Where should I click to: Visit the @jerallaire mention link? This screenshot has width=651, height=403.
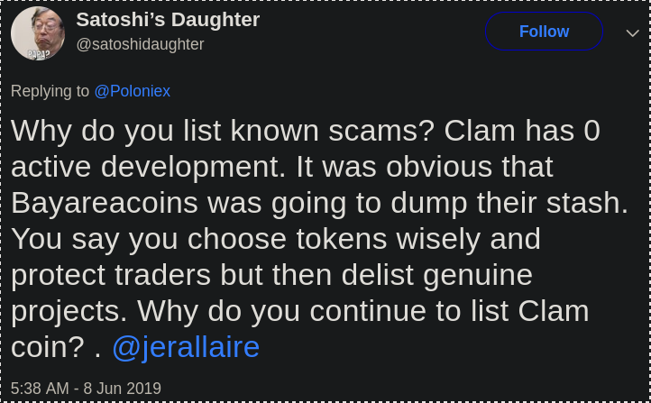186,347
